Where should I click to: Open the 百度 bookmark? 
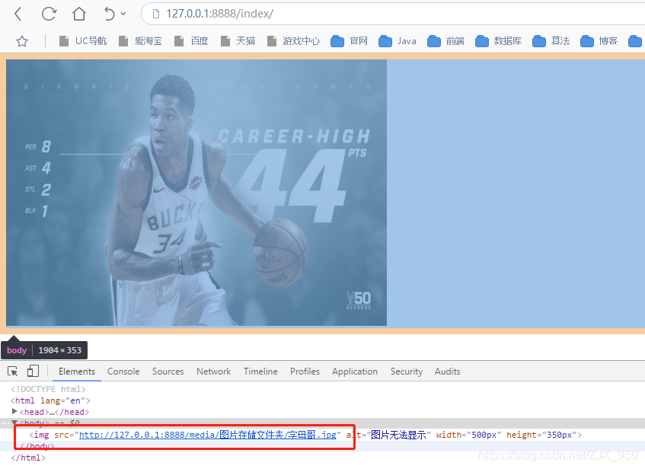pos(191,41)
